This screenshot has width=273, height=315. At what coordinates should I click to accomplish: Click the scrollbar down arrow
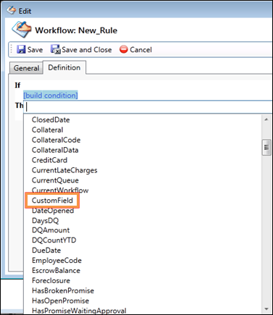click(x=266, y=309)
